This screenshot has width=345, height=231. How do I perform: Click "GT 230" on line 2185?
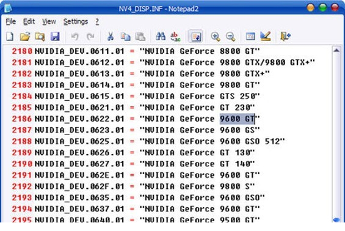[234, 108]
